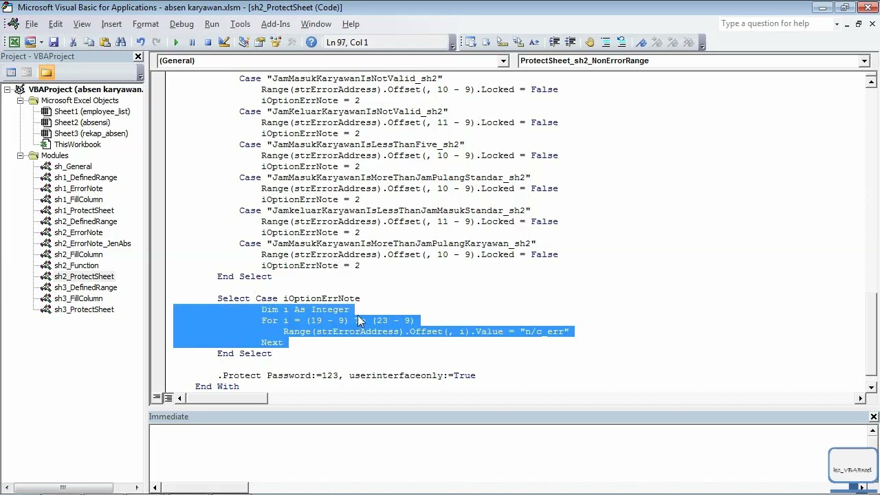Open Object Browser toolbar icon

point(276,42)
